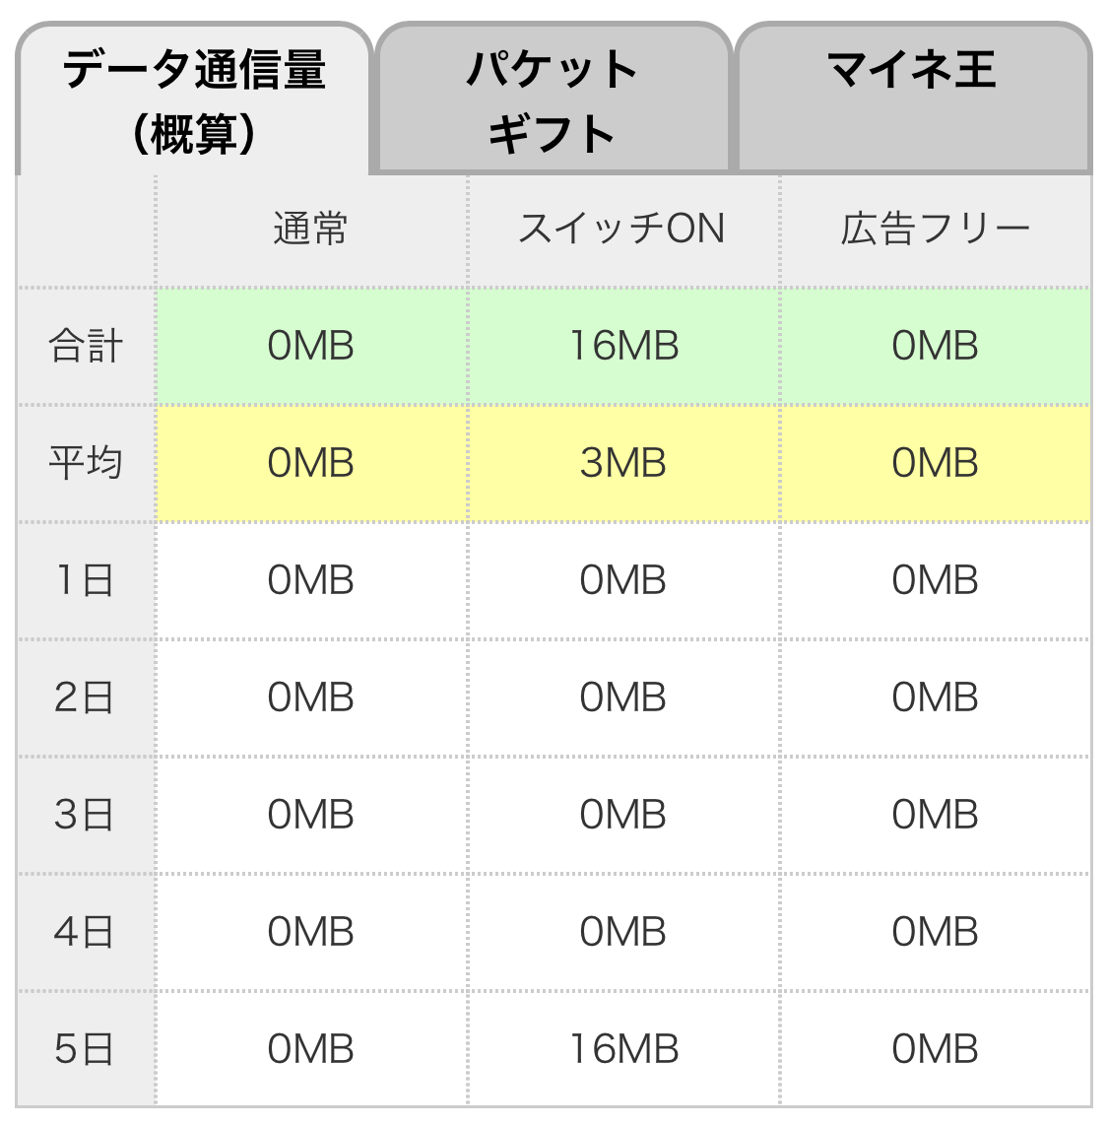
Task: Click the 3日 row label
Action: click(86, 815)
